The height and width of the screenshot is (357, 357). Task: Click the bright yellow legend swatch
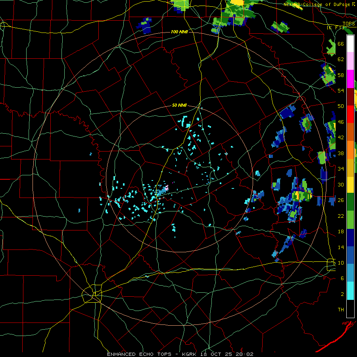[x=350, y=185]
